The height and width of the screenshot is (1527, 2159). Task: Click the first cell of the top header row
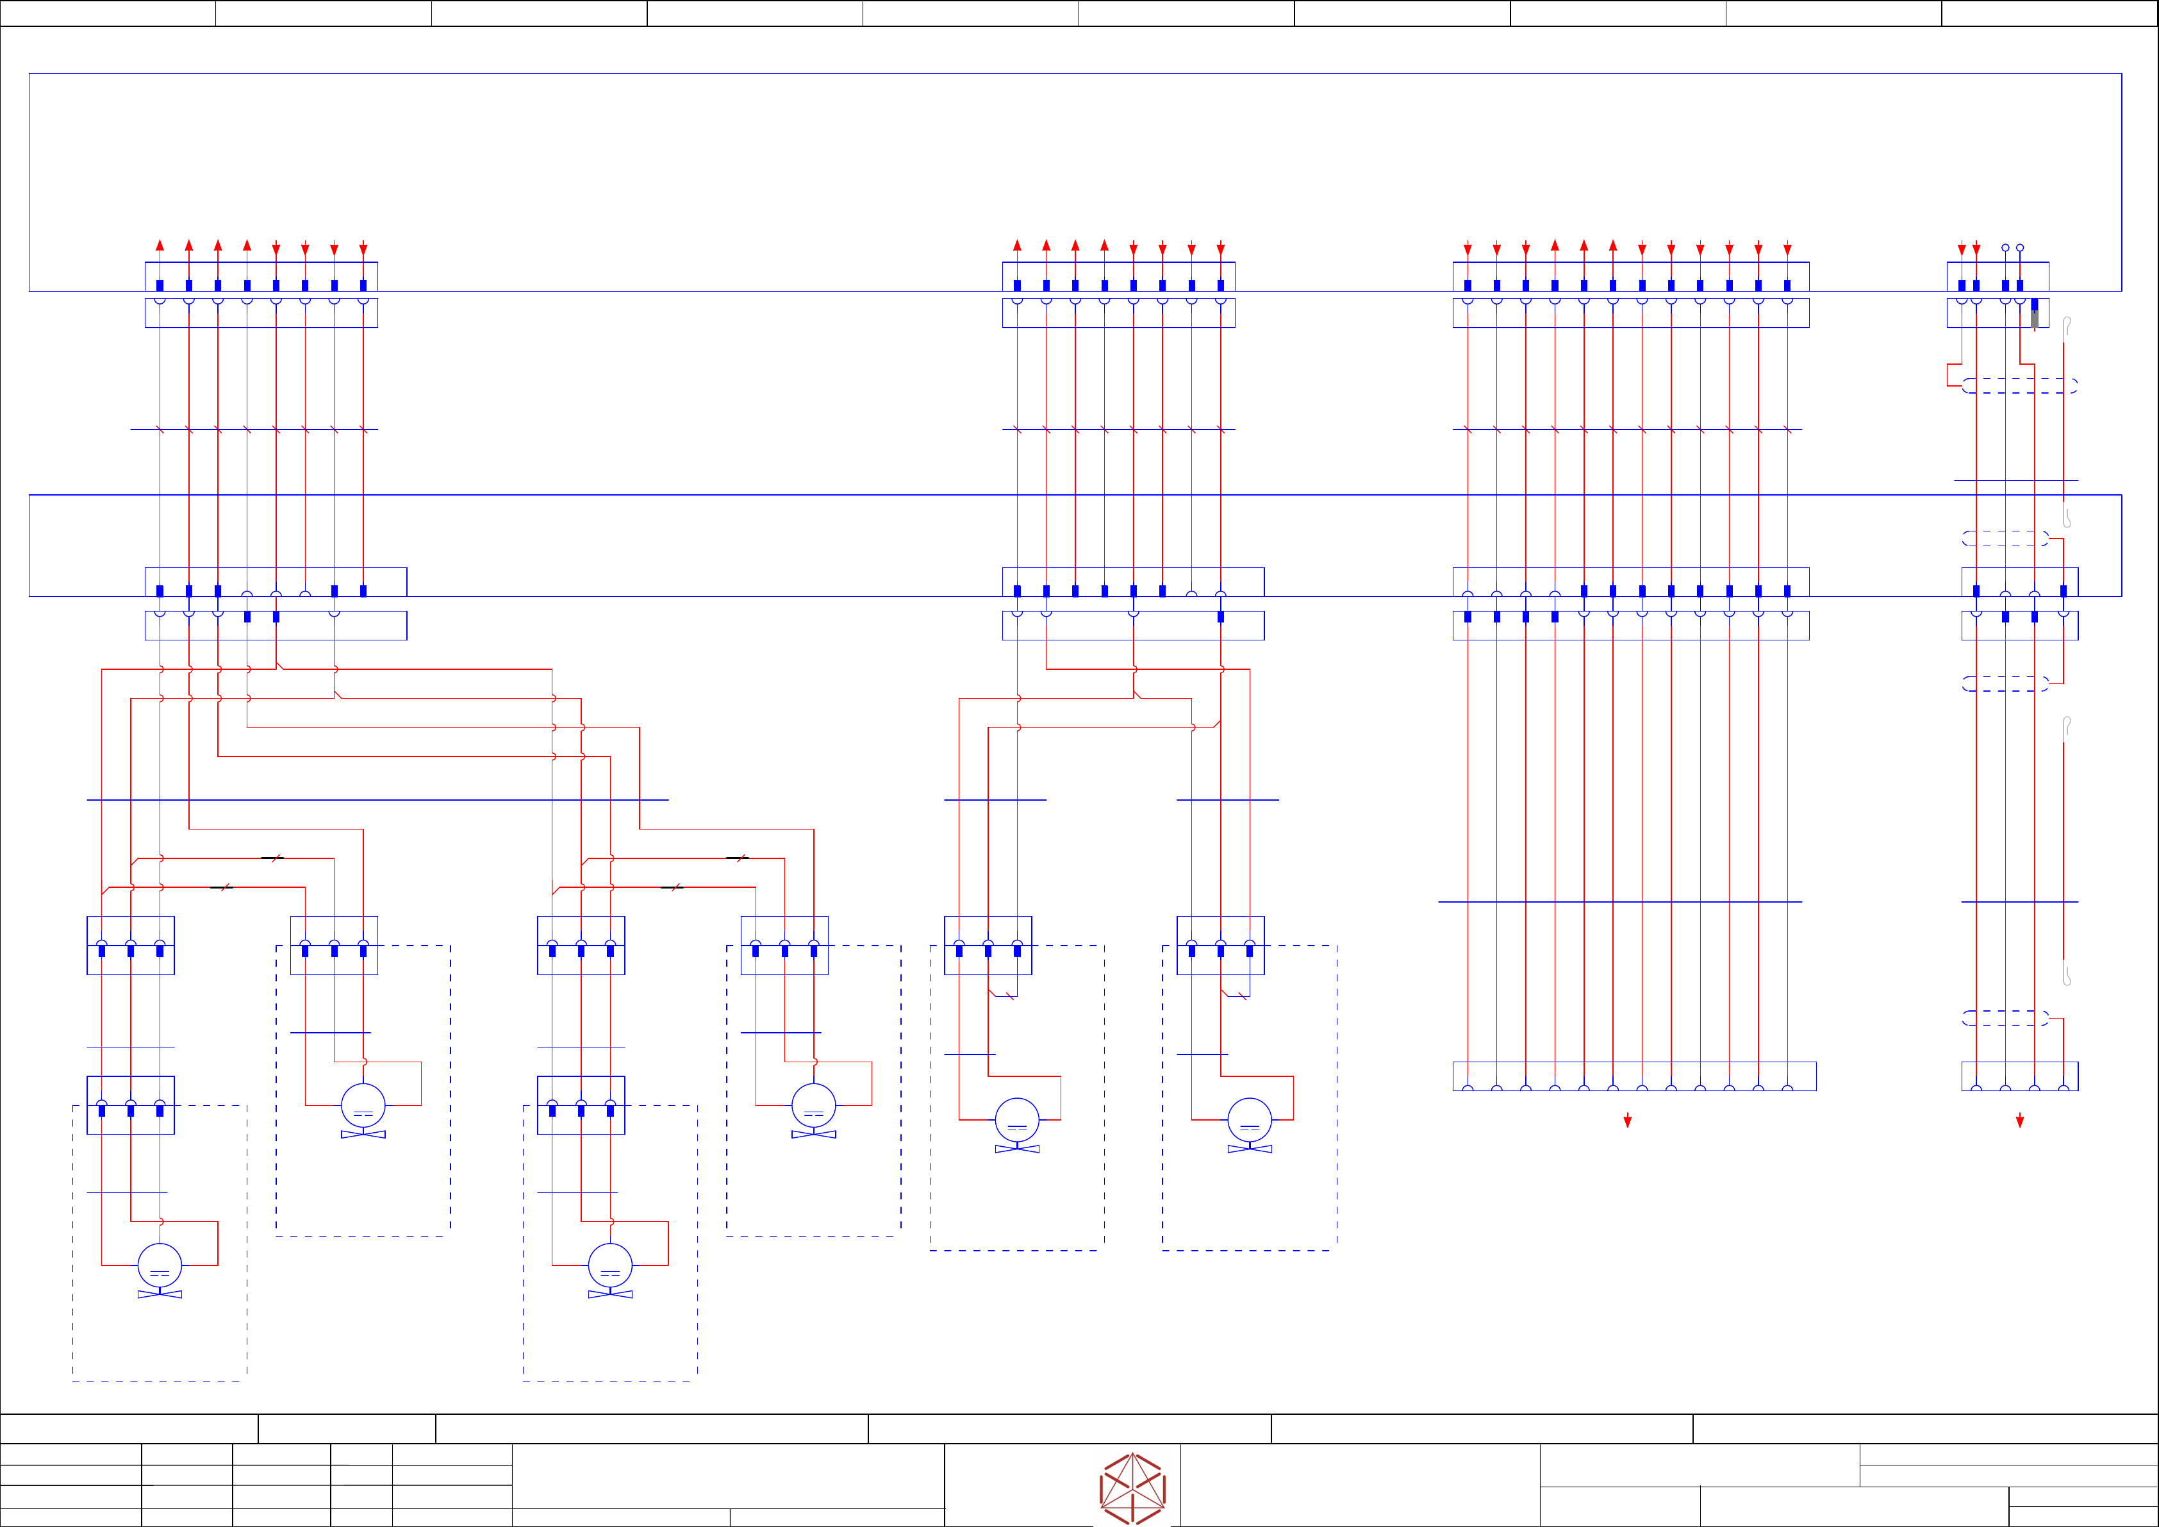pyautogui.click(x=107, y=13)
